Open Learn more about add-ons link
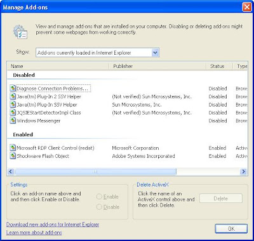254x241 pixels. (34, 233)
